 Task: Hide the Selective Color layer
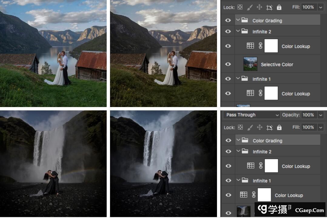[x=228, y=64]
